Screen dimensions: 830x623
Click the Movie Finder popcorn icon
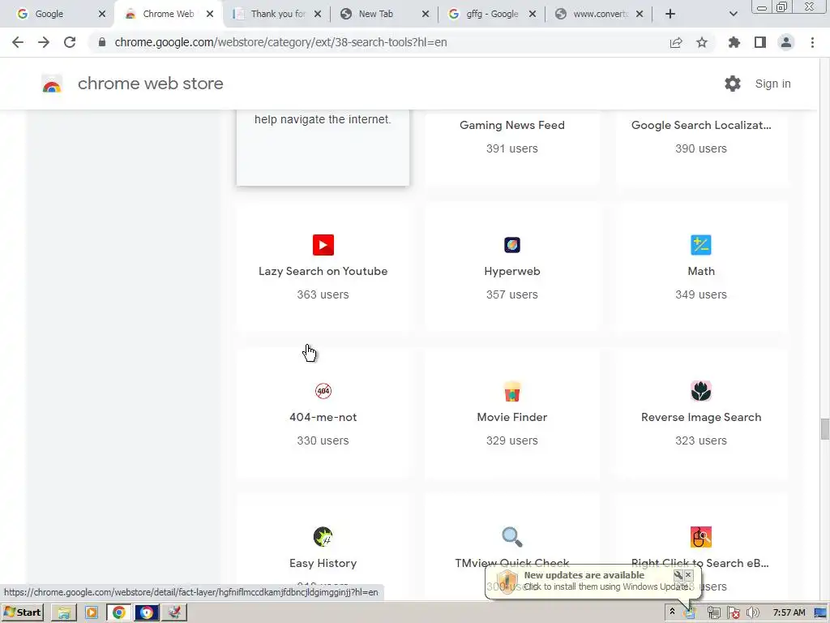pyautogui.click(x=512, y=391)
